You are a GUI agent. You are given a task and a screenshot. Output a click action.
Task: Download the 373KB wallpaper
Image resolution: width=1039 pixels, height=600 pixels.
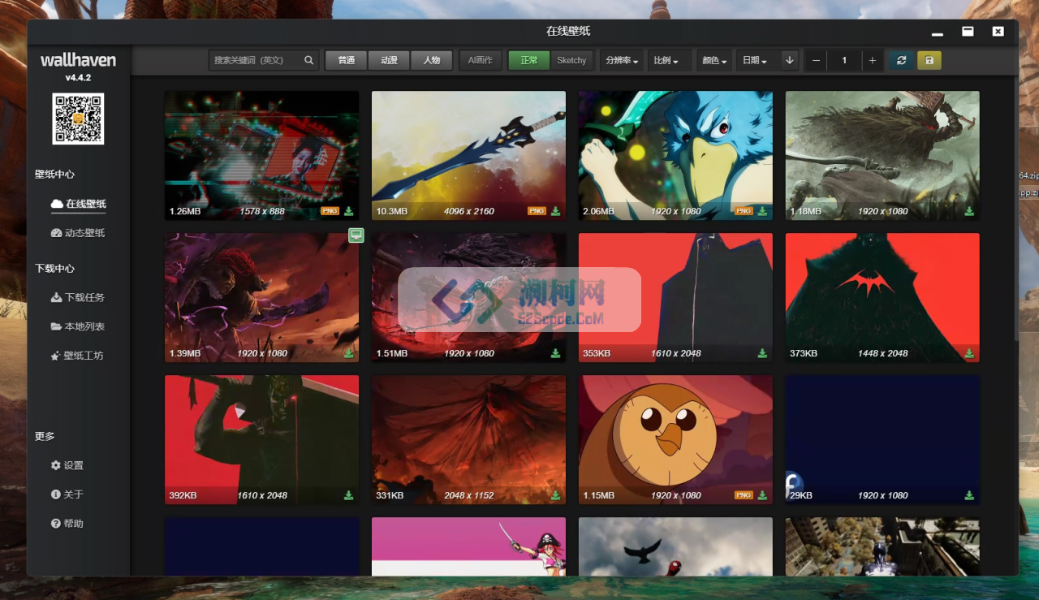969,353
